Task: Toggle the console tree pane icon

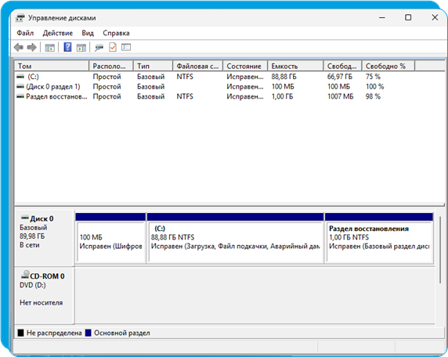Action: [49, 48]
